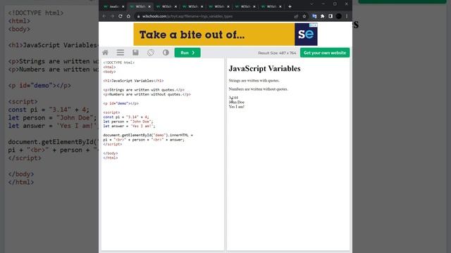Go forward using the browser forward arrow
451x253 pixels.
point(113,16)
